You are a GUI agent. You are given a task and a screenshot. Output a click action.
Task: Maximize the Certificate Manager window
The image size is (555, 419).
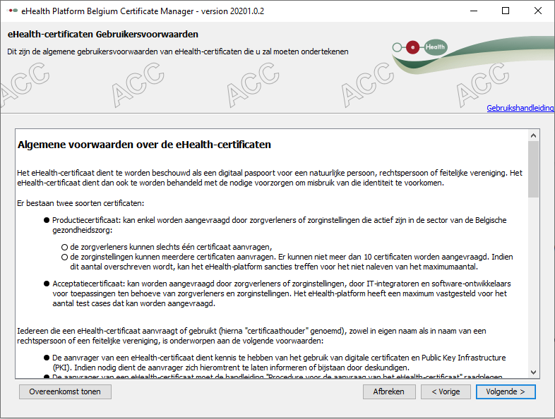pyautogui.click(x=506, y=11)
